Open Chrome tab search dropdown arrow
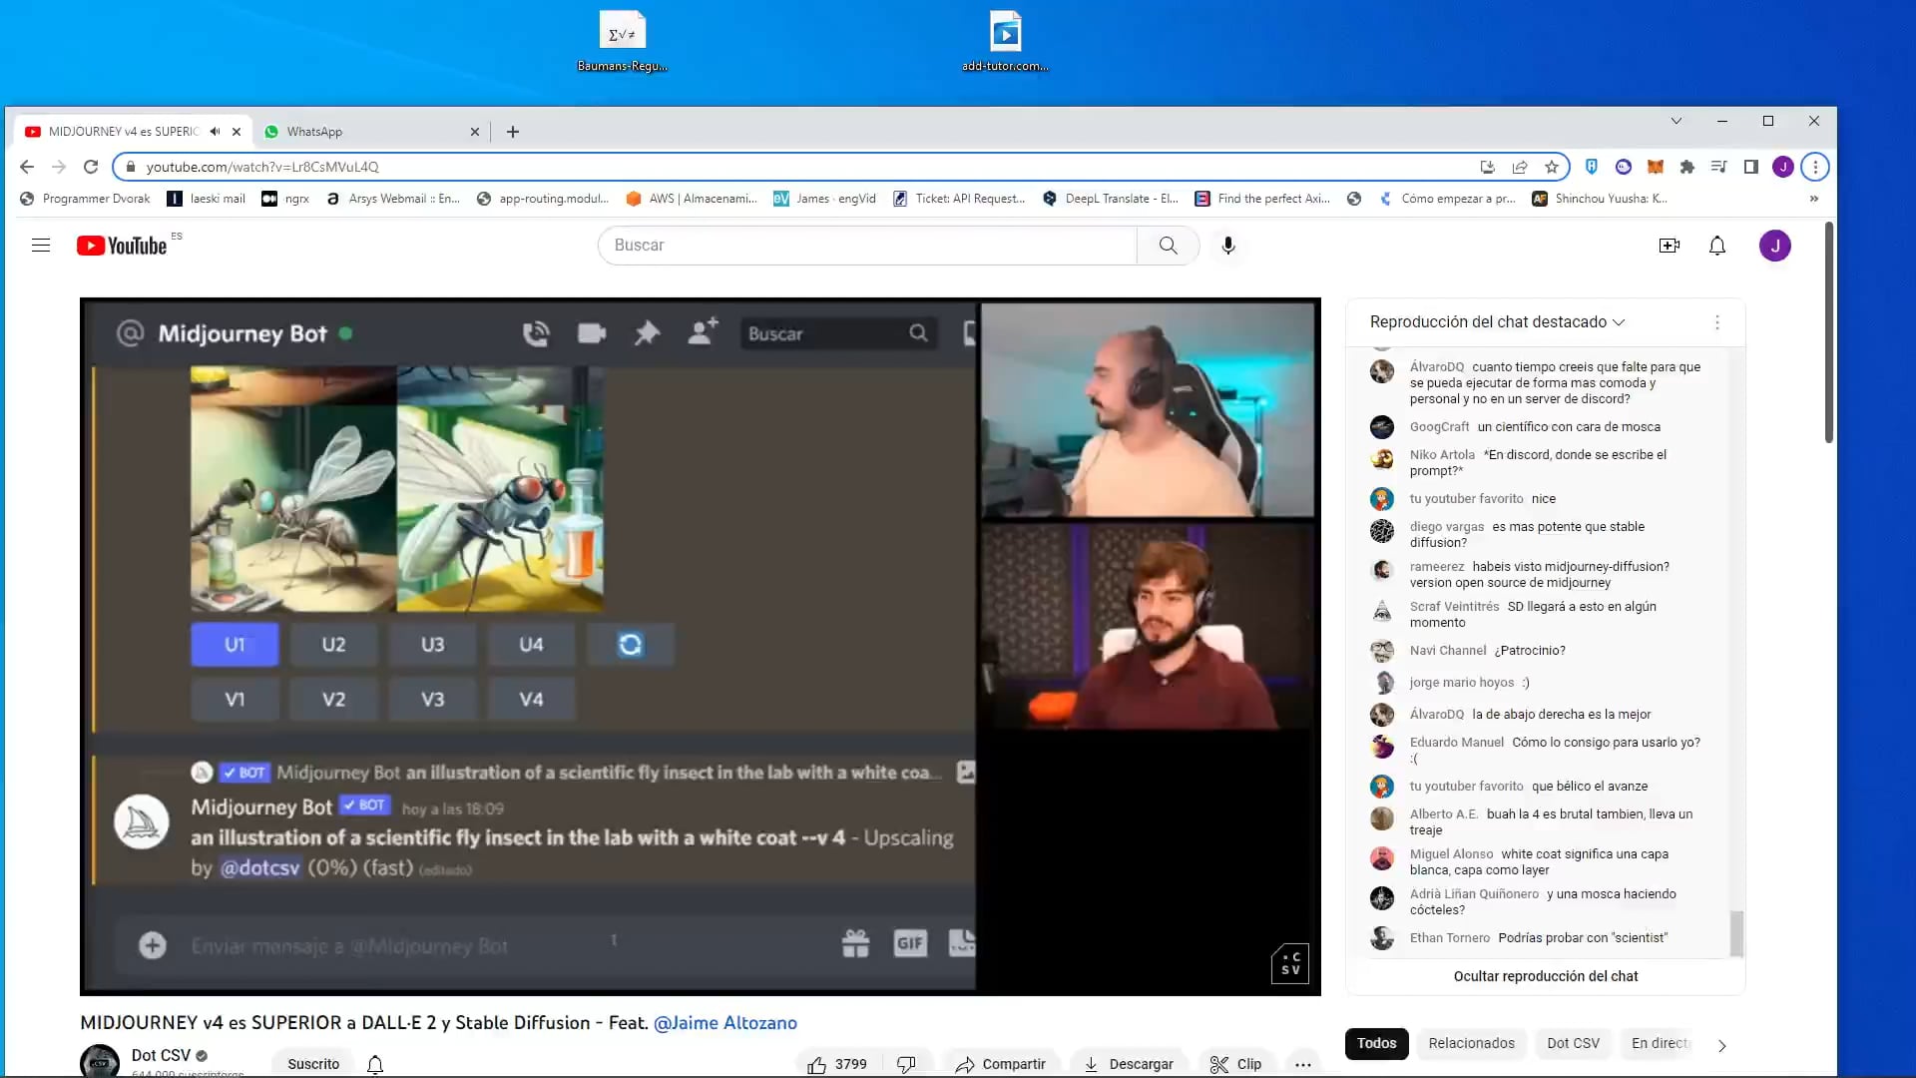 1676,121
